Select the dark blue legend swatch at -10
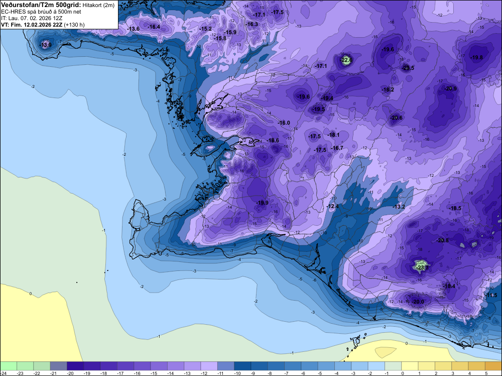This screenshot has height=376, width=502. (x=242, y=366)
